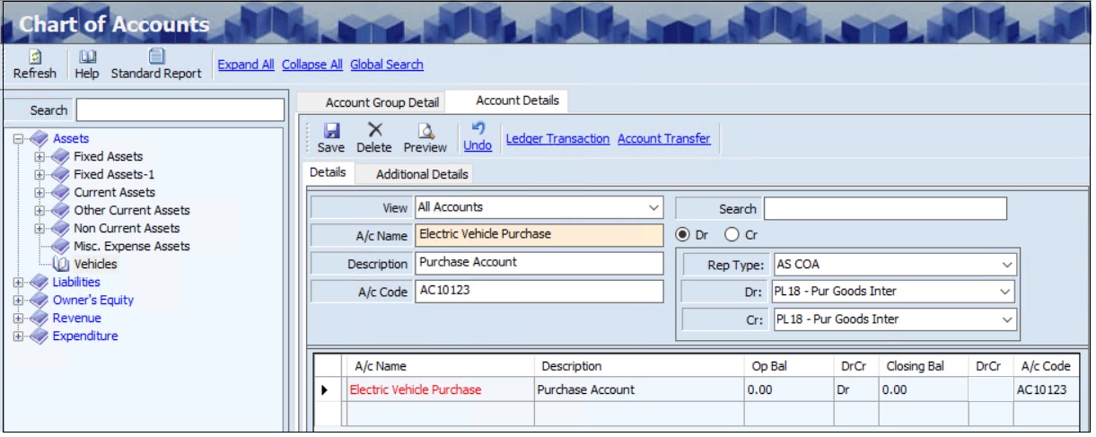Select the Cr radio button

pos(732,234)
